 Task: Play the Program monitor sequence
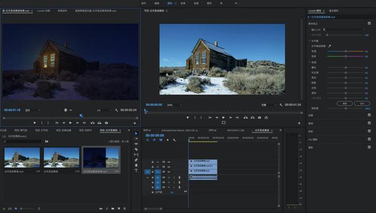pos(223,117)
